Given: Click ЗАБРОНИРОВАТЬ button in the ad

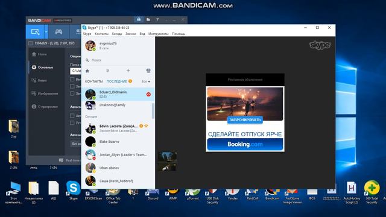Looking at the screenshot, I should pyautogui.click(x=245, y=120).
